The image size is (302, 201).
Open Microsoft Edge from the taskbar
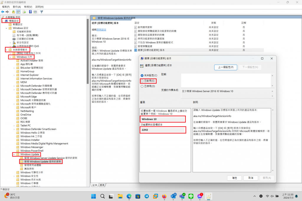tap(129, 196)
